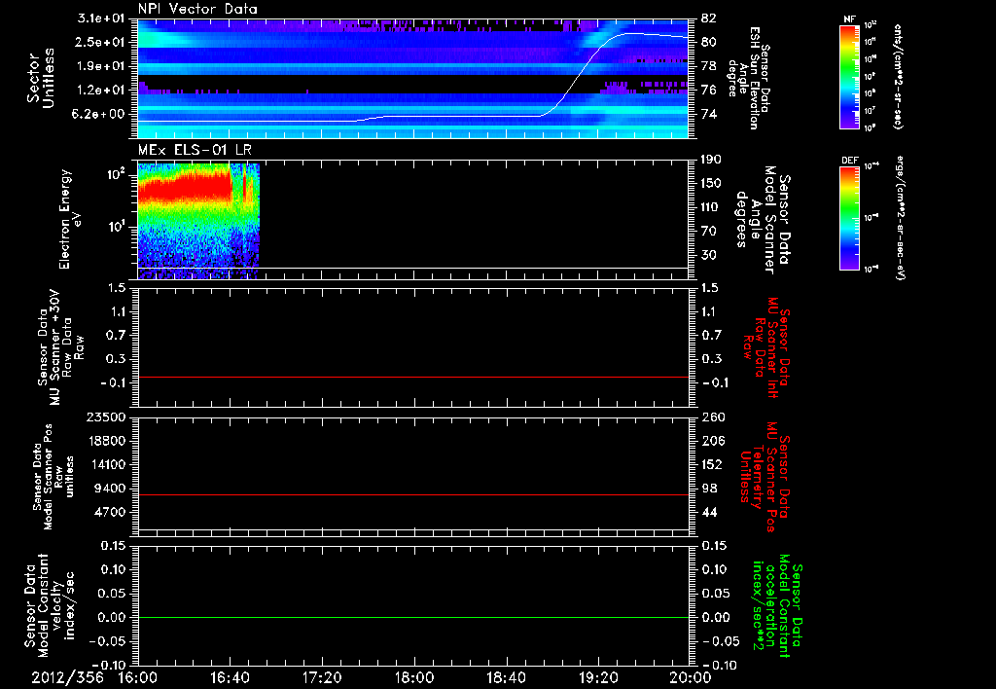
Task: Click the 4700 scanner position tick value
Action: point(109,512)
